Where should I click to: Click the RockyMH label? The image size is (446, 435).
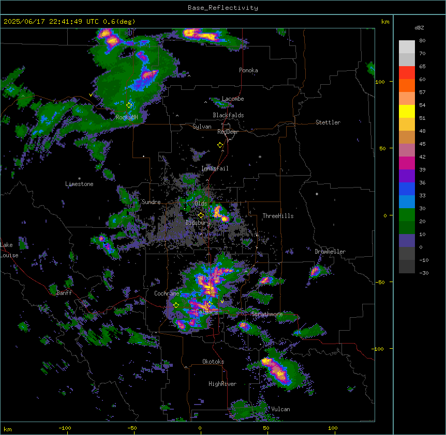(127, 117)
